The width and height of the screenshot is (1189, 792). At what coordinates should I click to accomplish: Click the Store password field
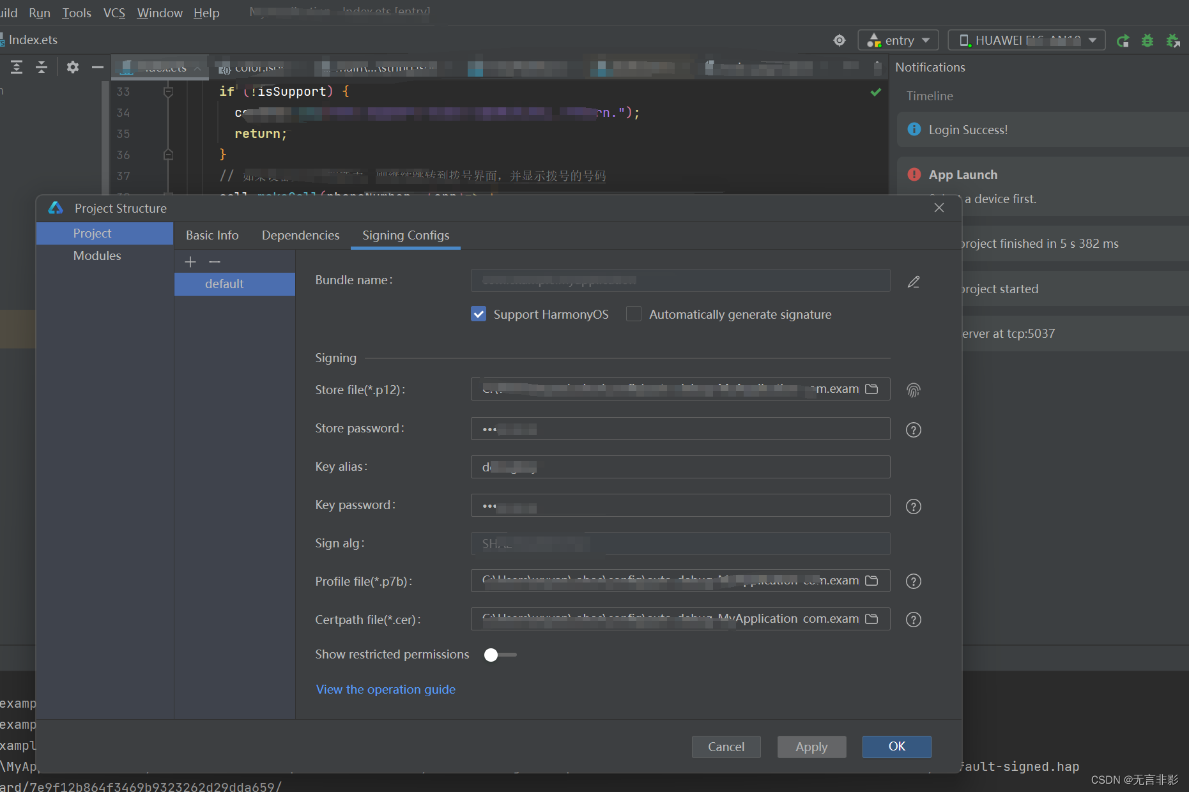(680, 429)
